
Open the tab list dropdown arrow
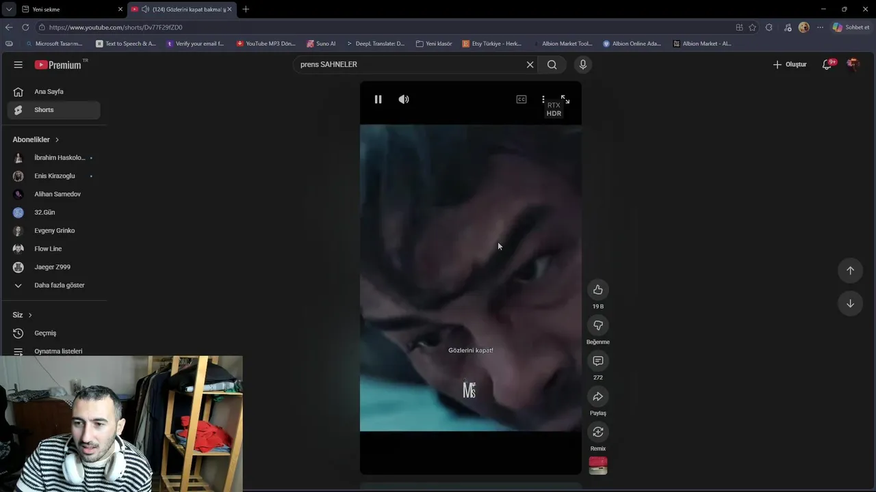point(9,10)
